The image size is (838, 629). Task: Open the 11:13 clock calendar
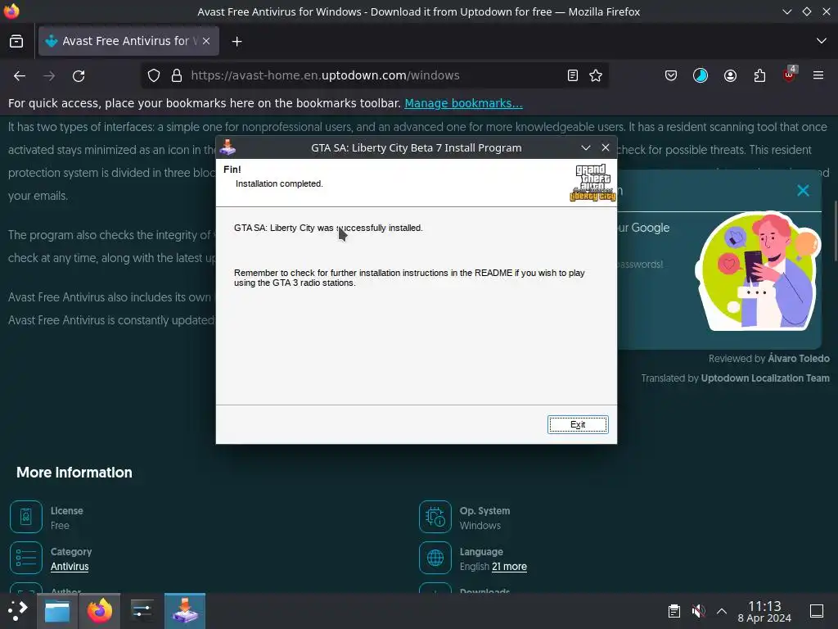click(x=764, y=611)
